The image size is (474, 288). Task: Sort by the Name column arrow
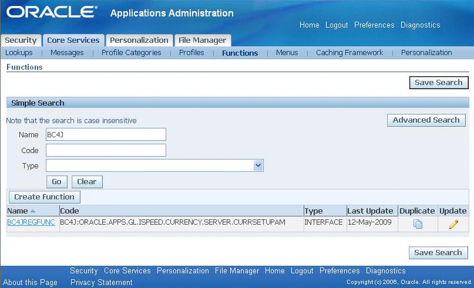tap(33, 211)
